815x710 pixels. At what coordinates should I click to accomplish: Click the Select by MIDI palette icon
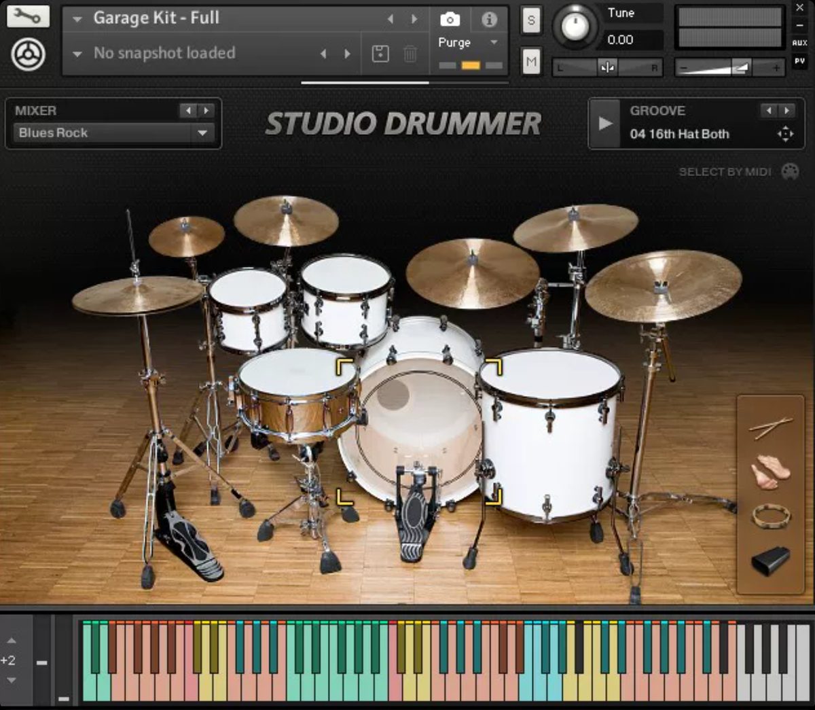pyautogui.click(x=790, y=171)
